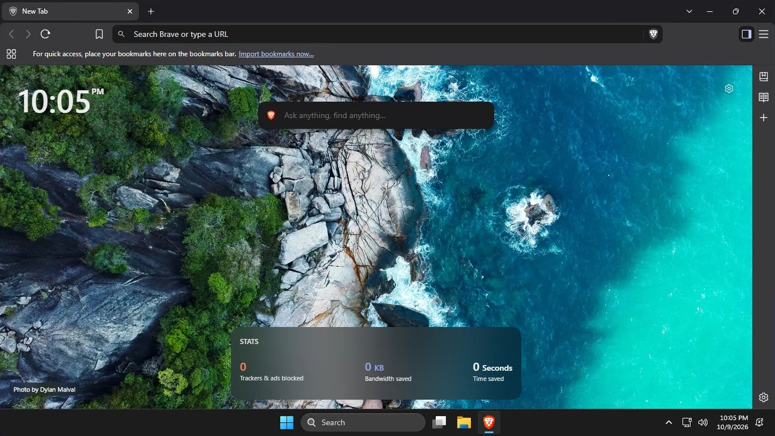Close the New Tab tab
Image resolution: width=775 pixels, height=436 pixels.
pos(130,11)
